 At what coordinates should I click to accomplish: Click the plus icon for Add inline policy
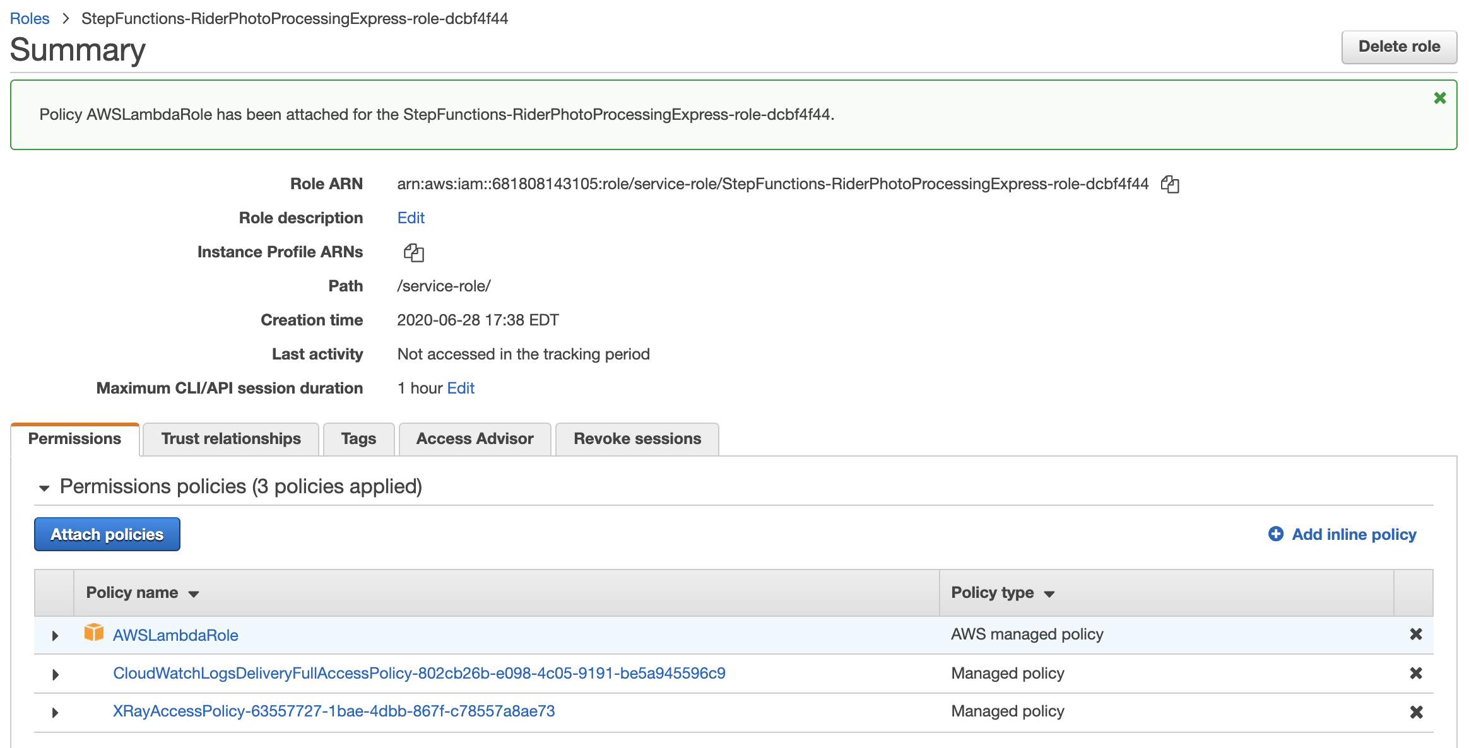pos(1275,534)
